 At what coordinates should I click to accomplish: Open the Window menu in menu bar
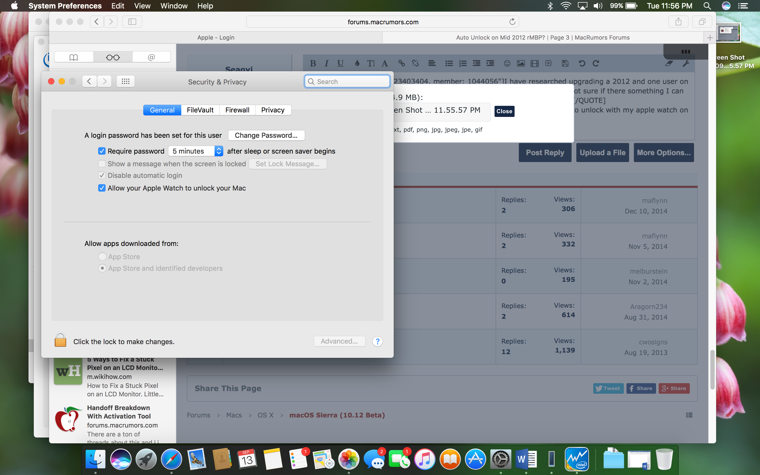pos(174,6)
